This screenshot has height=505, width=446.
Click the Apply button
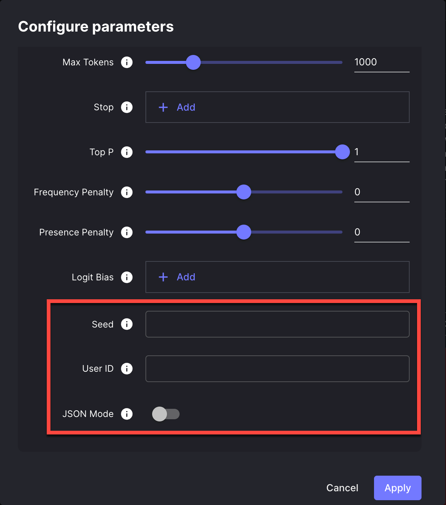(397, 488)
